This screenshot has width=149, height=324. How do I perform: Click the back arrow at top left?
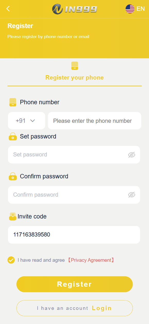pyautogui.click(x=7, y=8)
